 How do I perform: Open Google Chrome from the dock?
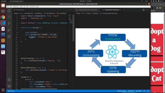3,17
